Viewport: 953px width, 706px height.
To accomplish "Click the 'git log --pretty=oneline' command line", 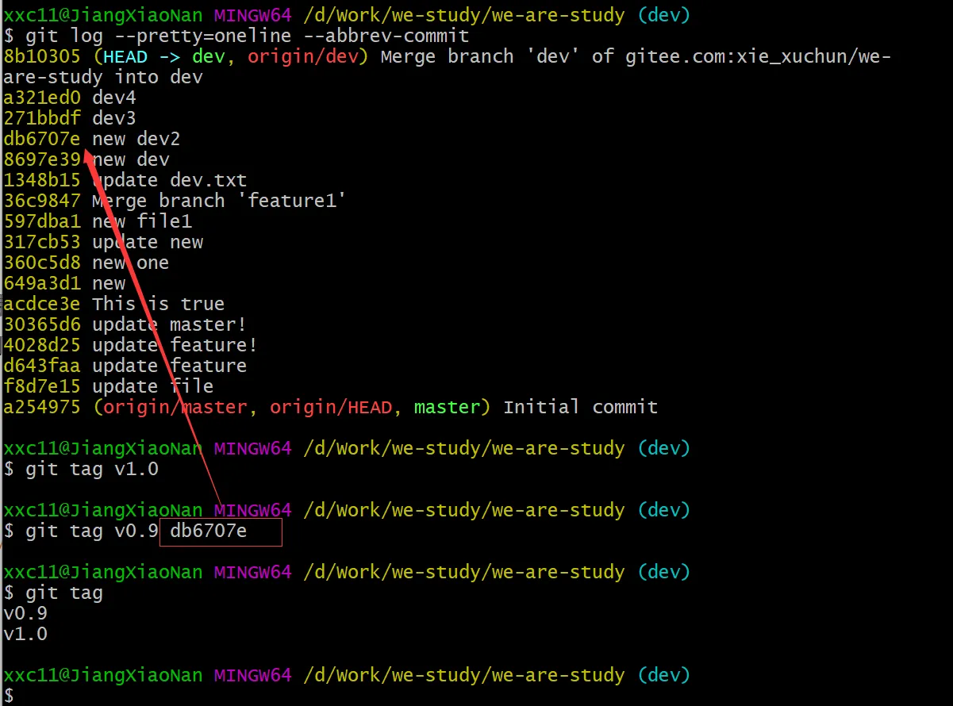I will [x=247, y=36].
